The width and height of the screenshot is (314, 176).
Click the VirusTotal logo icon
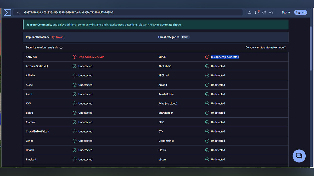tap(7, 12)
